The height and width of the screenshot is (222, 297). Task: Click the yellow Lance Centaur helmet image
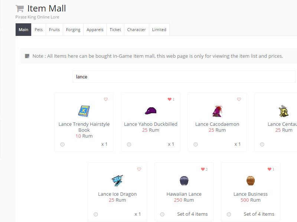[x=284, y=111]
